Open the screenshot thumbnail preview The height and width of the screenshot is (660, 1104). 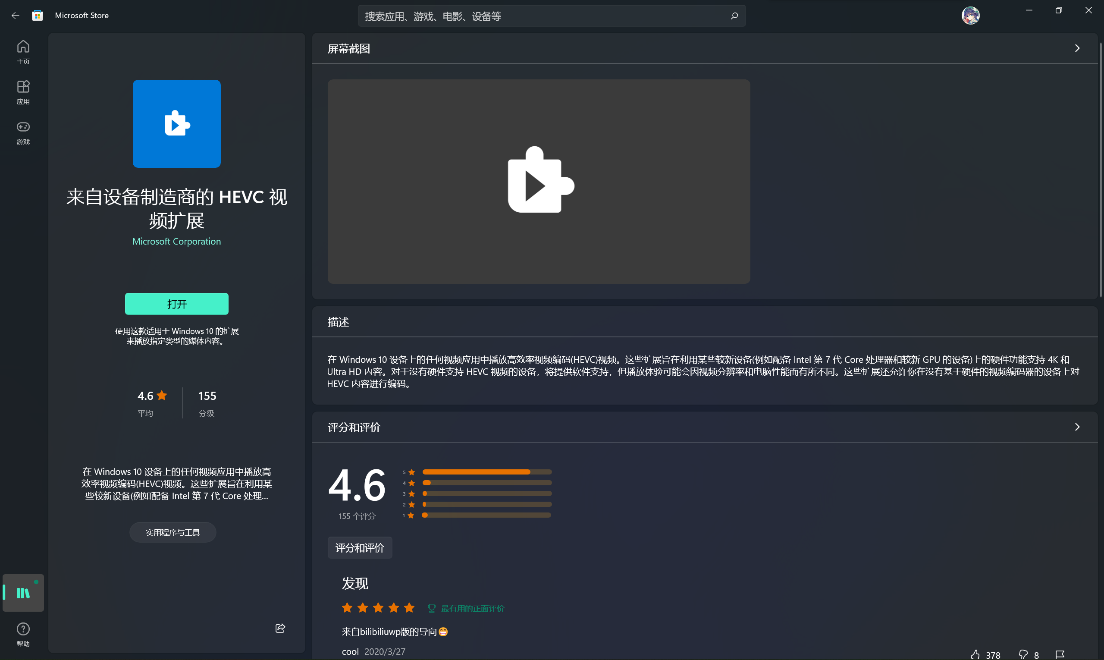539,182
